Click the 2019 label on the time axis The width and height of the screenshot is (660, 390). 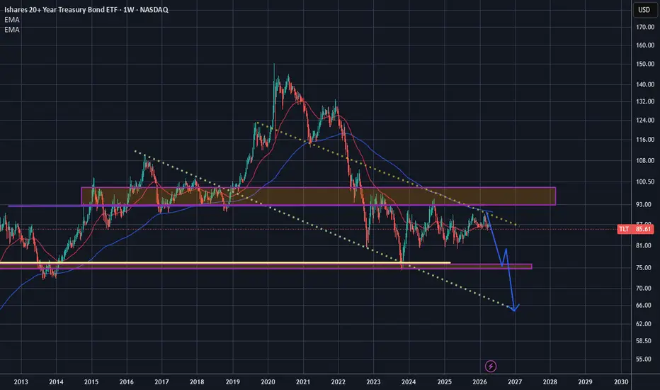coord(233,382)
